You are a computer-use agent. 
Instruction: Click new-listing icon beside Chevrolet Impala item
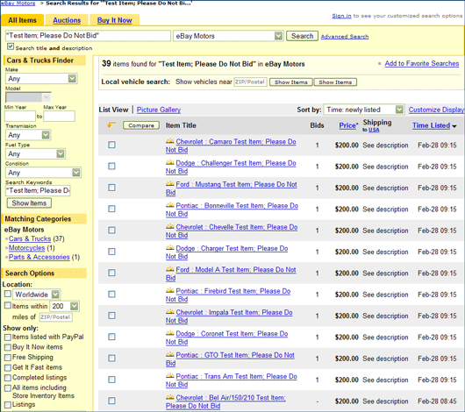(x=169, y=311)
